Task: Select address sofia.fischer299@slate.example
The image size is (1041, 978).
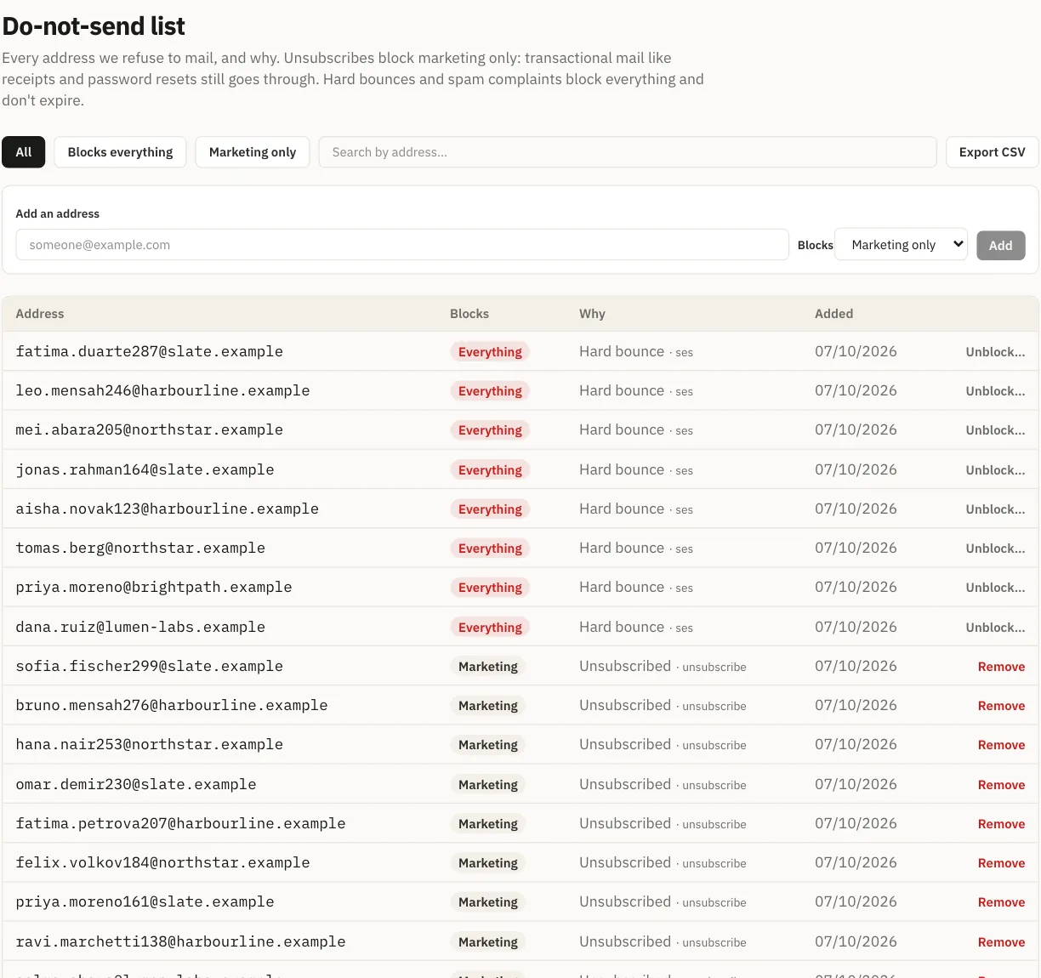Action: click(x=149, y=666)
